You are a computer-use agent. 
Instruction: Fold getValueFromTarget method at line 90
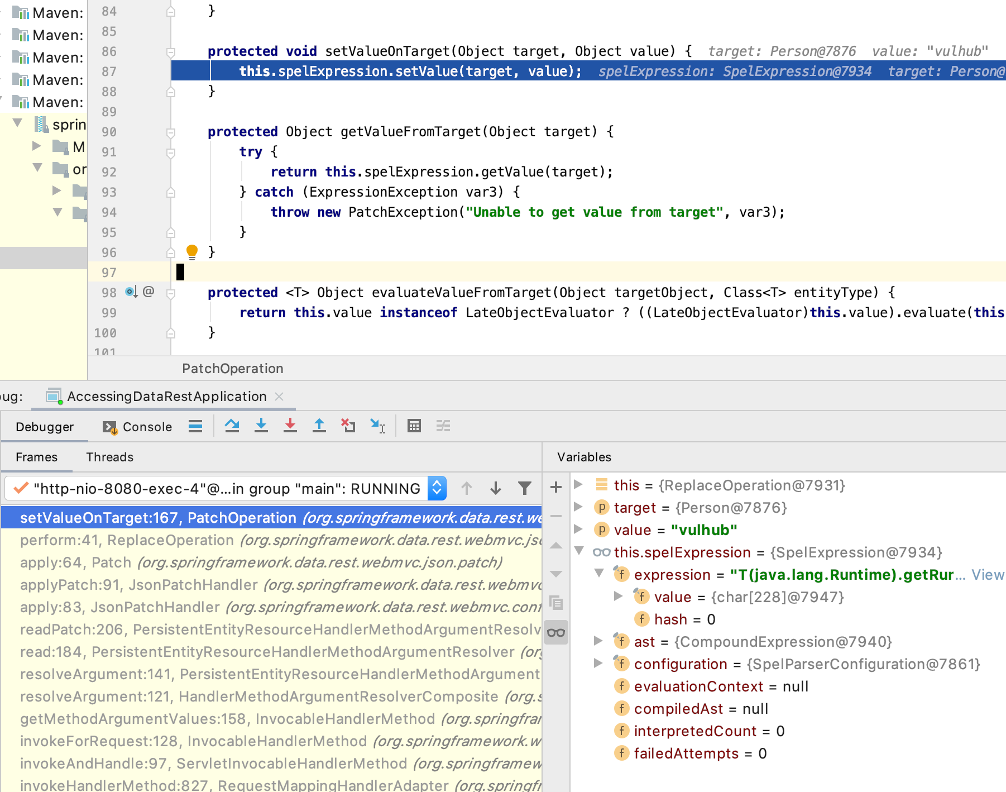(171, 132)
